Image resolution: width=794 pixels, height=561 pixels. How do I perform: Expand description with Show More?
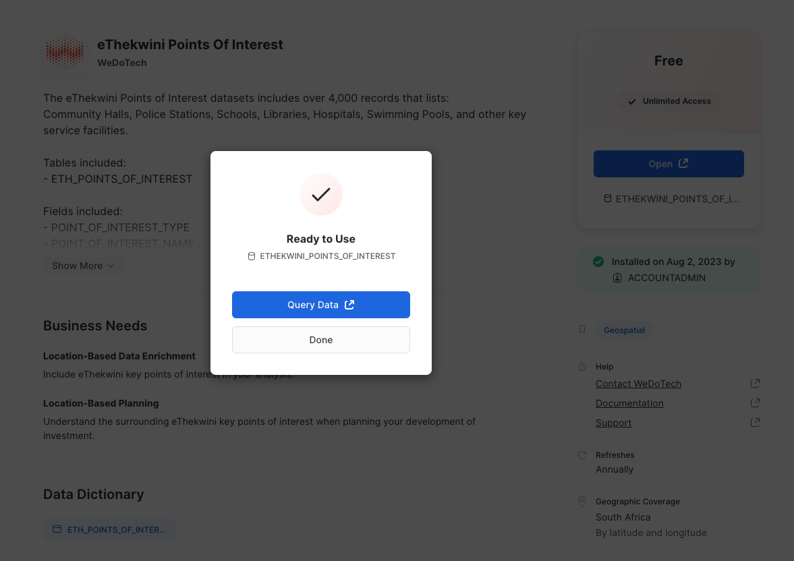[83, 266]
